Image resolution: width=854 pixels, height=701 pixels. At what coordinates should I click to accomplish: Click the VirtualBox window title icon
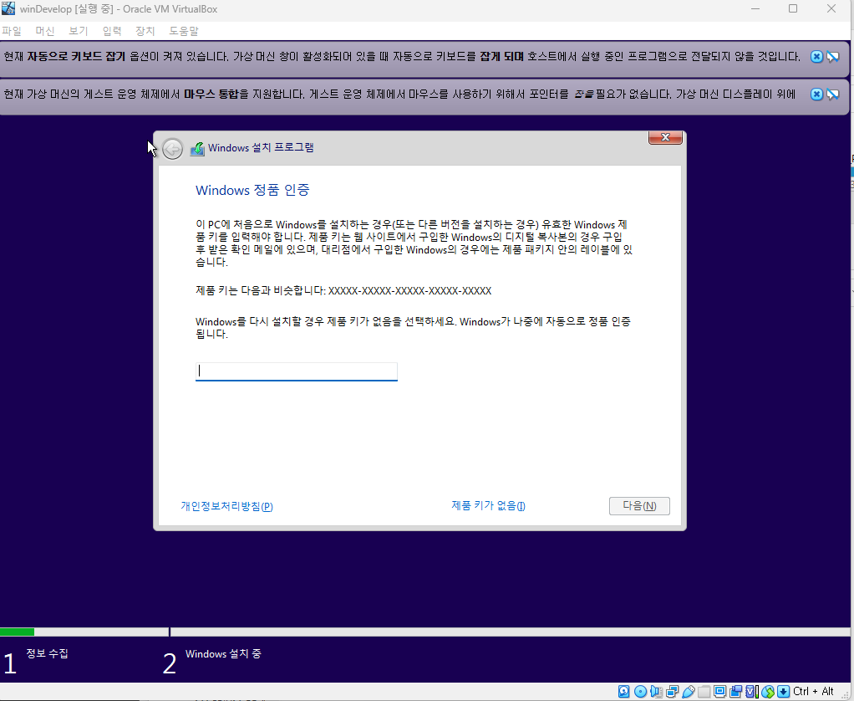click(x=8, y=8)
